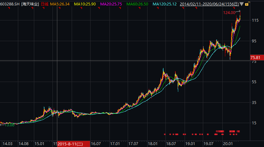The image size is (264, 147).
Task: Click the rightmost red RR marker
Action: (238, 131)
